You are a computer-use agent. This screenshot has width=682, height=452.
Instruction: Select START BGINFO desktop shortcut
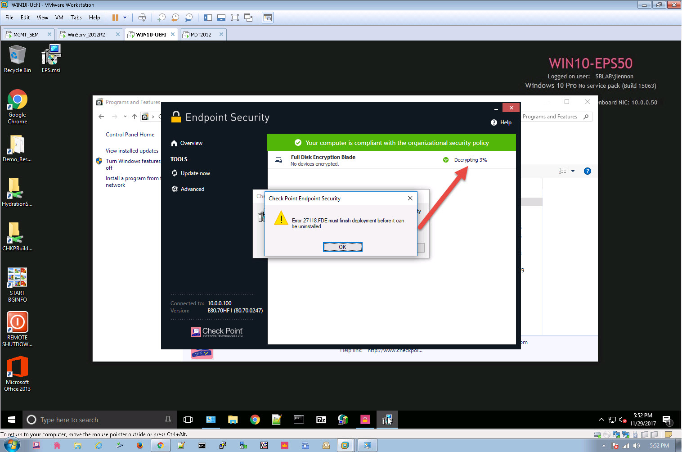[18, 285]
